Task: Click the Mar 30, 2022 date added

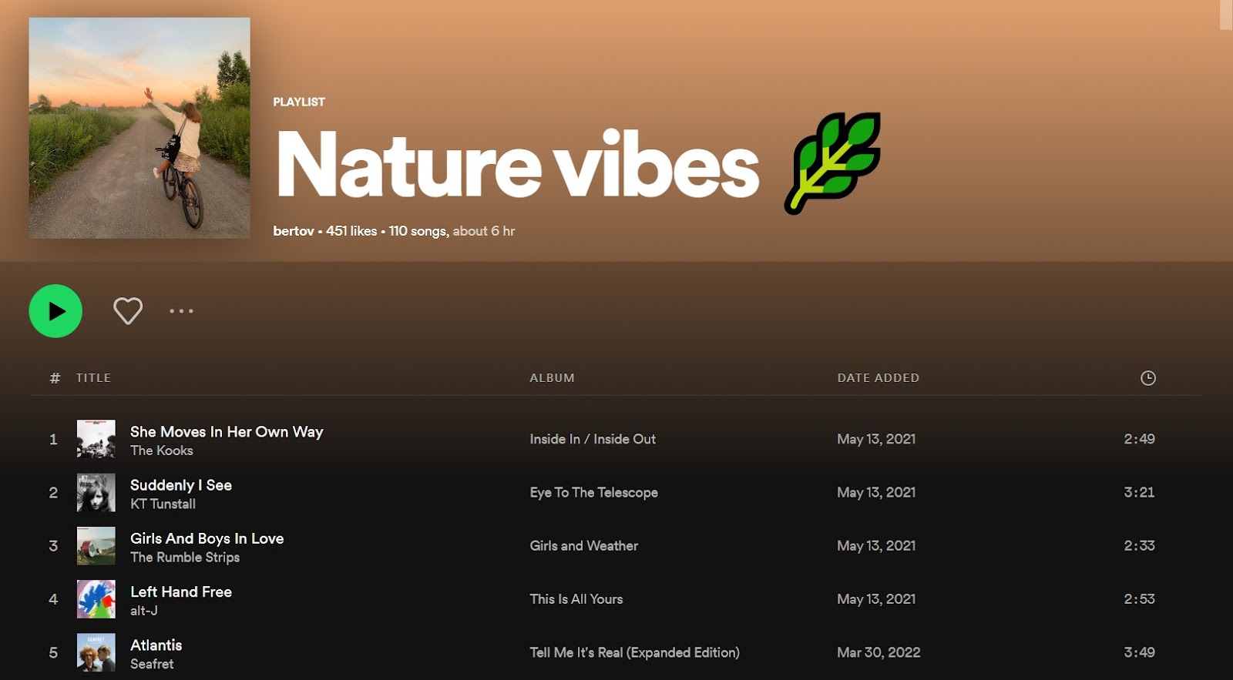Action: (879, 652)
